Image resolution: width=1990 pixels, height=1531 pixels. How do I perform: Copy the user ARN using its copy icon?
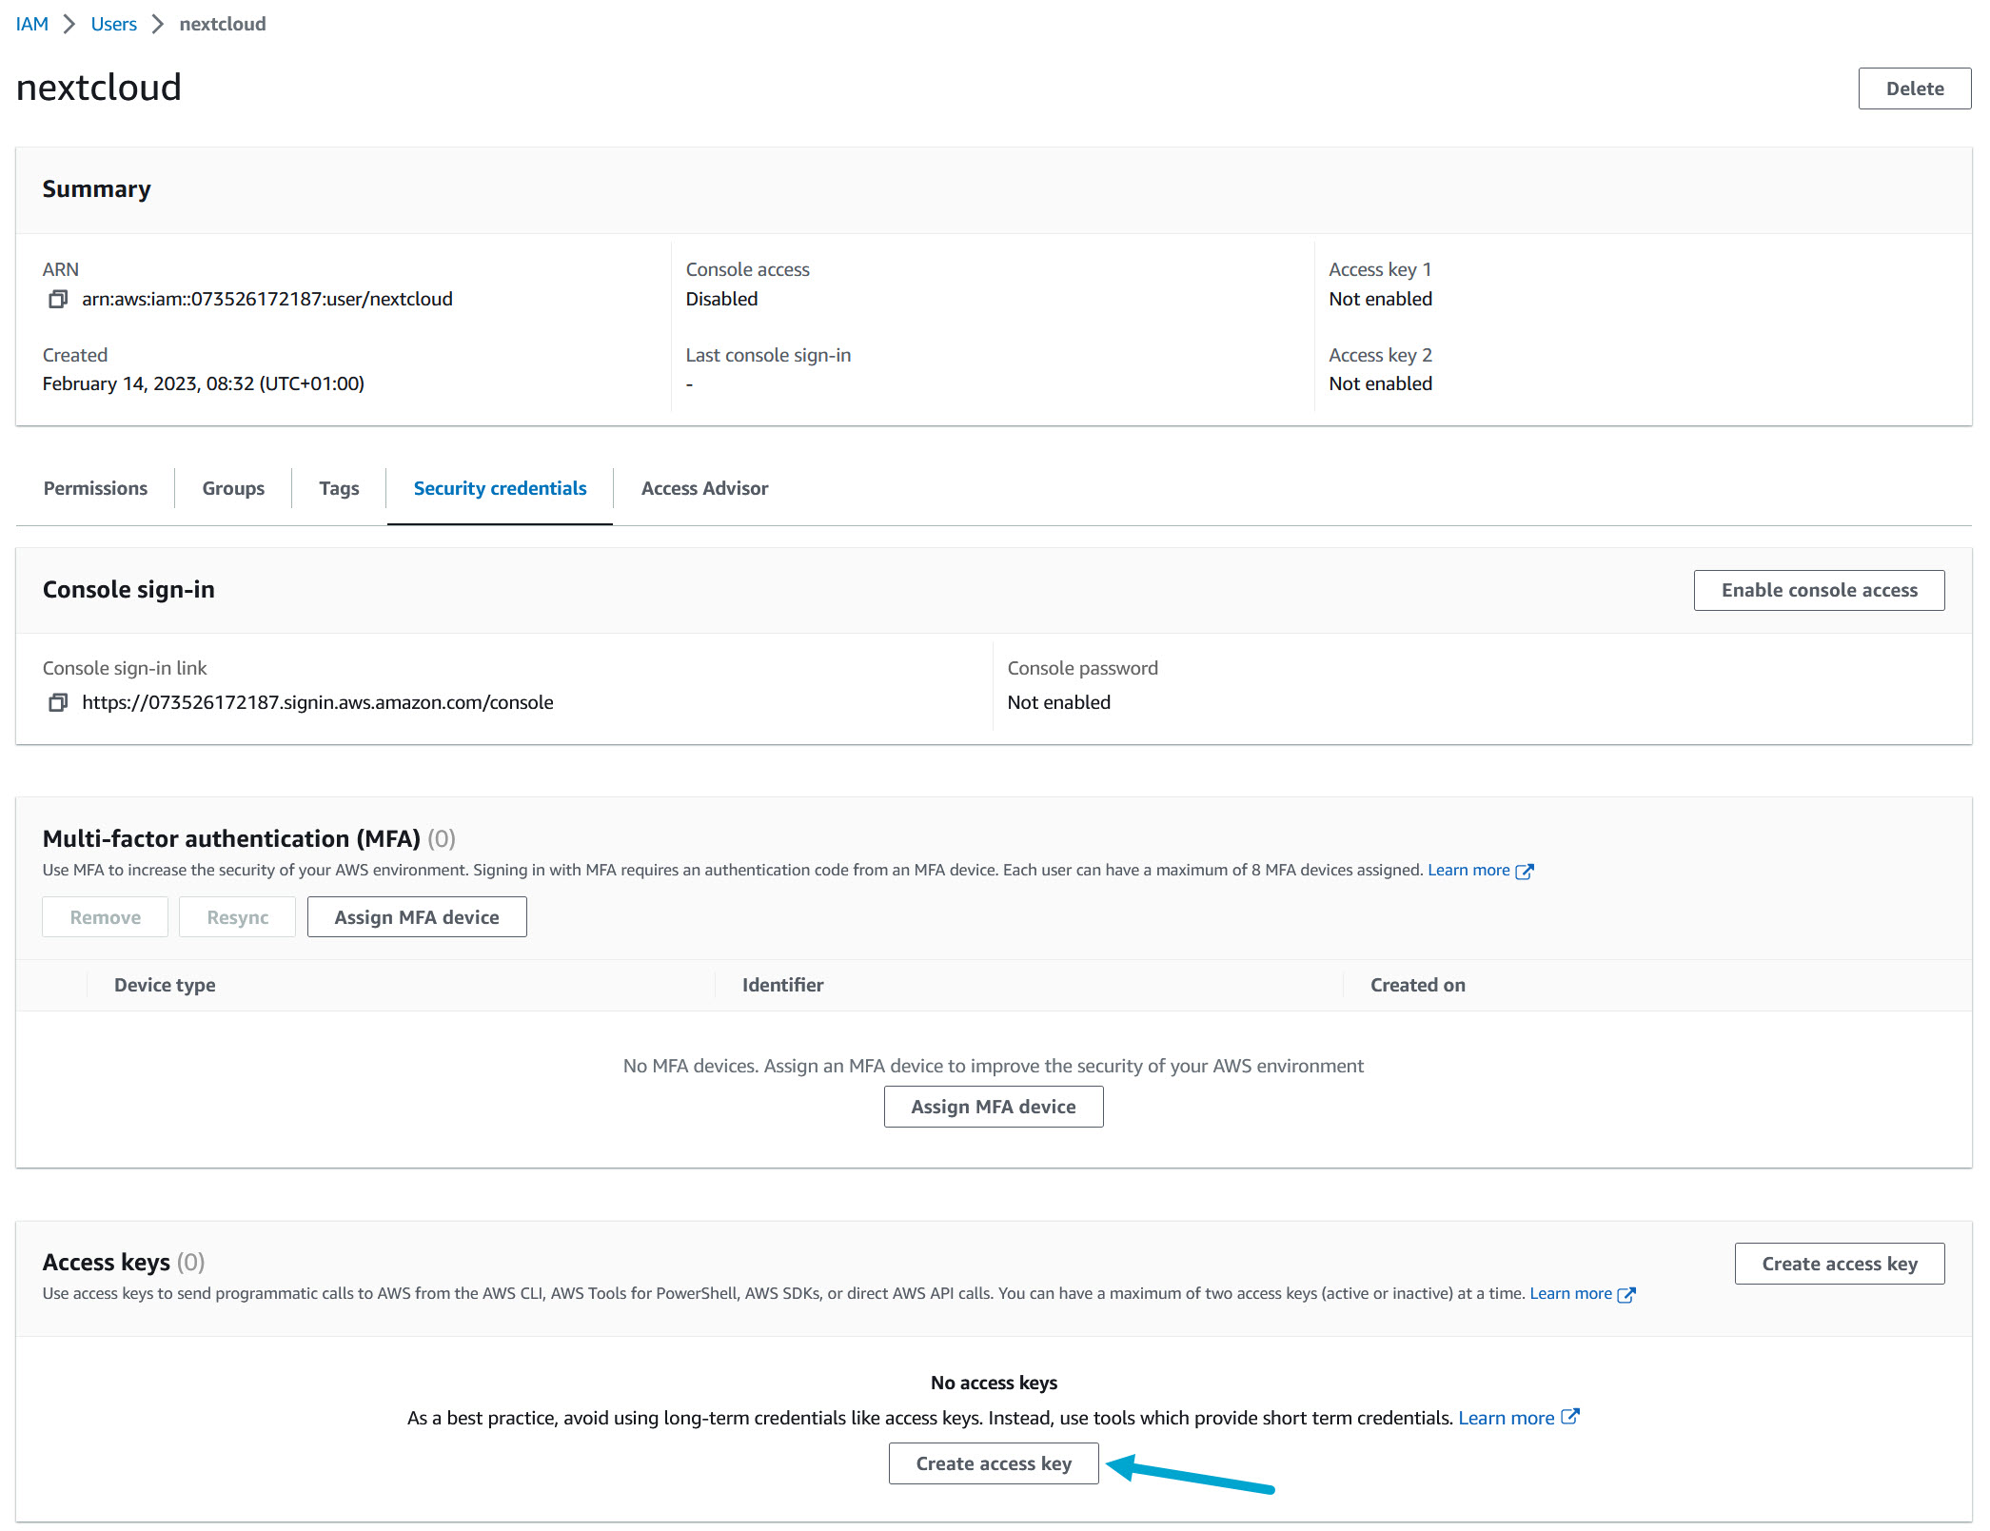point(57,298)
